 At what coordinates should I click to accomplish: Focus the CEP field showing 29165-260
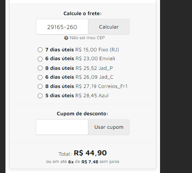click(62, 27)
